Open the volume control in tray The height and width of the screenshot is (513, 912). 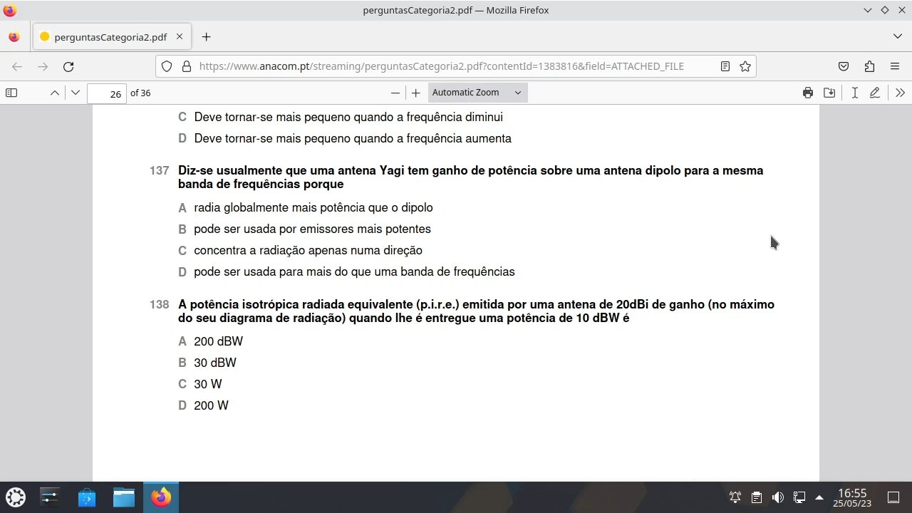[778, 497]
